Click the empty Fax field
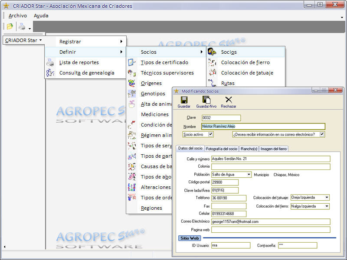This screenshot has width=347, height=260. [x=229, y=206]
